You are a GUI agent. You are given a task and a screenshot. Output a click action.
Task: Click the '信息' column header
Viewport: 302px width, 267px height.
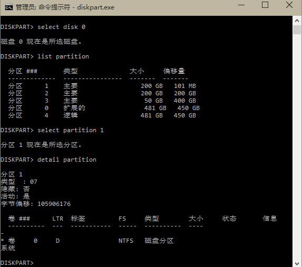[270, 219]
